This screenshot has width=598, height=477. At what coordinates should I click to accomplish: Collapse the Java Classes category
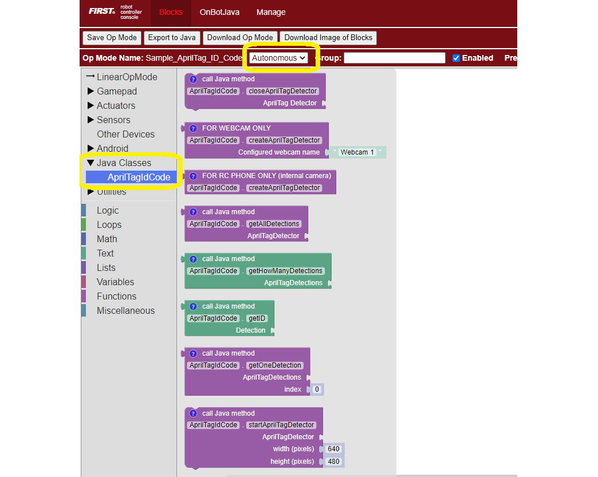(91, 163)
